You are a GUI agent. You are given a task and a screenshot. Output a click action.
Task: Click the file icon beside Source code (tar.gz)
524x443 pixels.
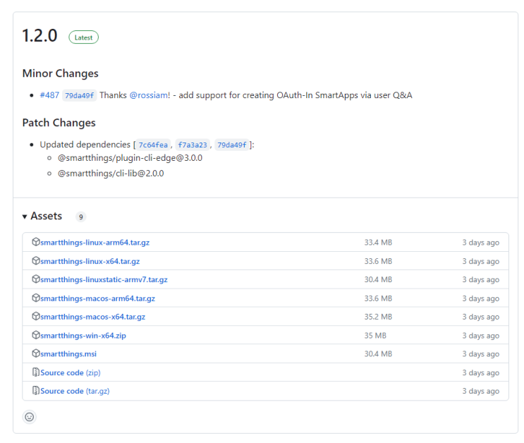36,390
